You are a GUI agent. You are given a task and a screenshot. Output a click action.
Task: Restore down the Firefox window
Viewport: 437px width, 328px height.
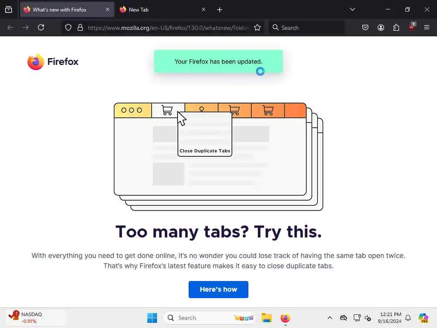tap(407, 9)
